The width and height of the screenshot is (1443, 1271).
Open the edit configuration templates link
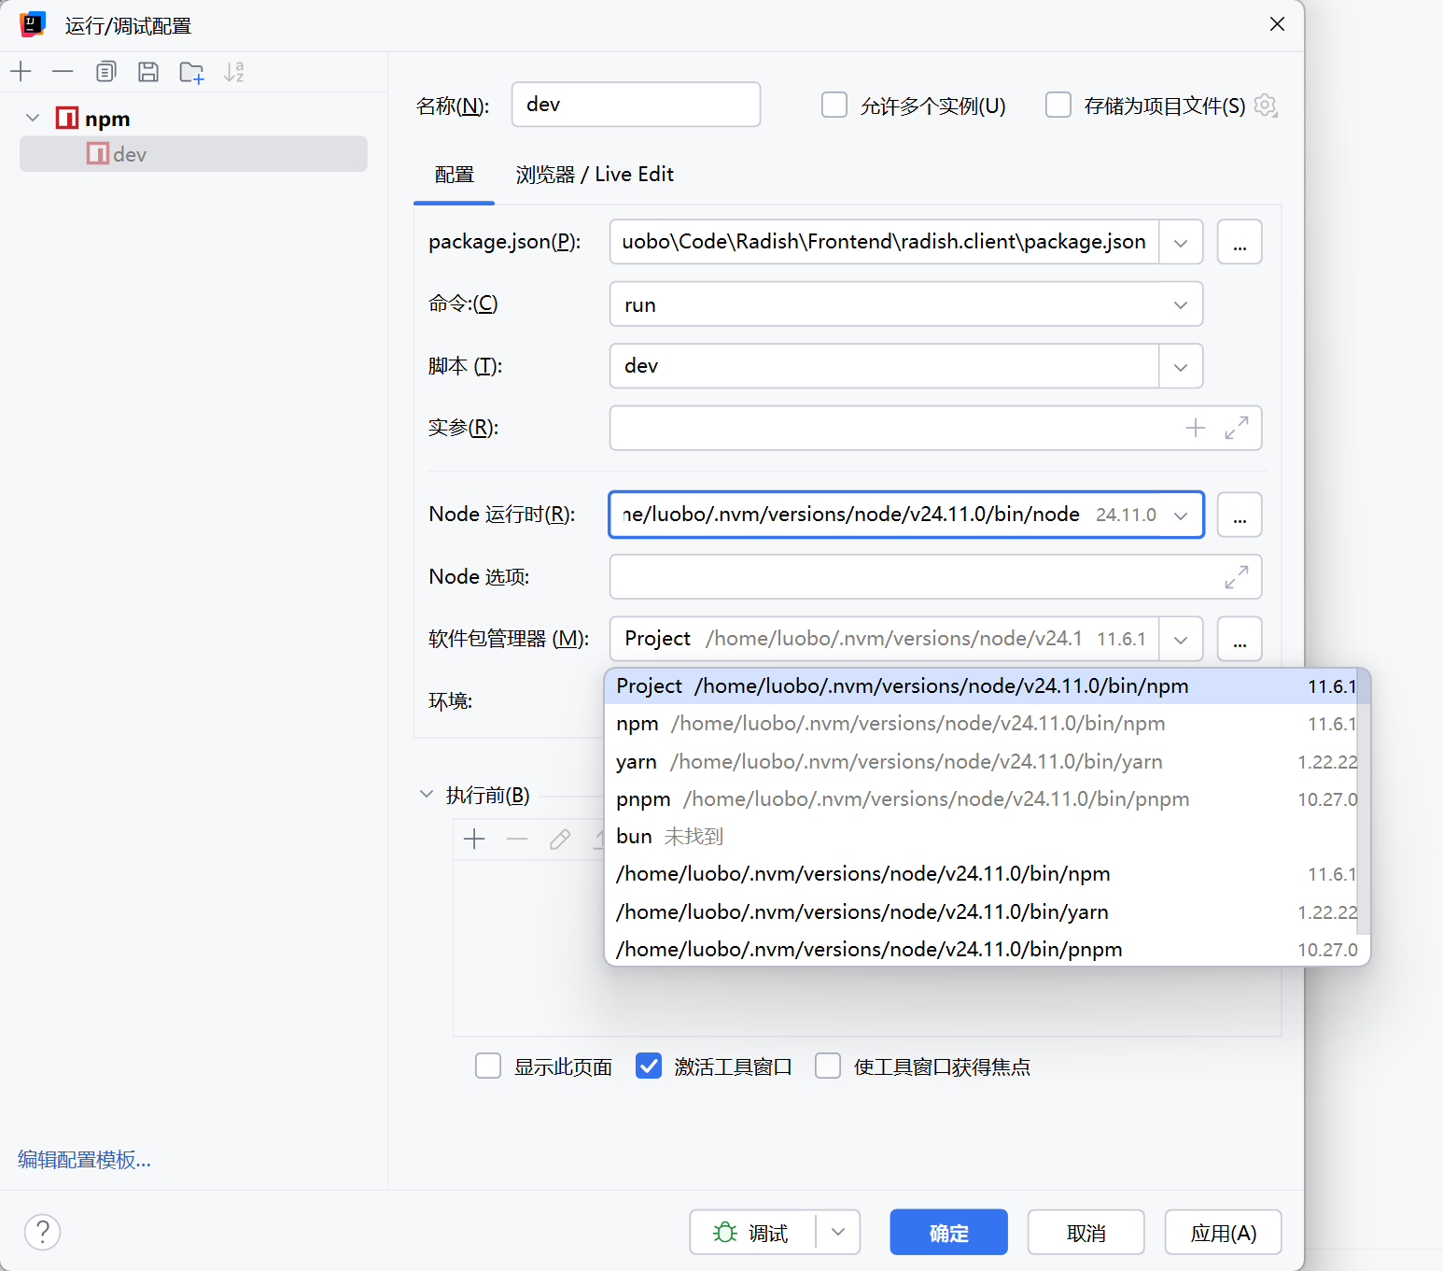click(x=84, y=1160)
